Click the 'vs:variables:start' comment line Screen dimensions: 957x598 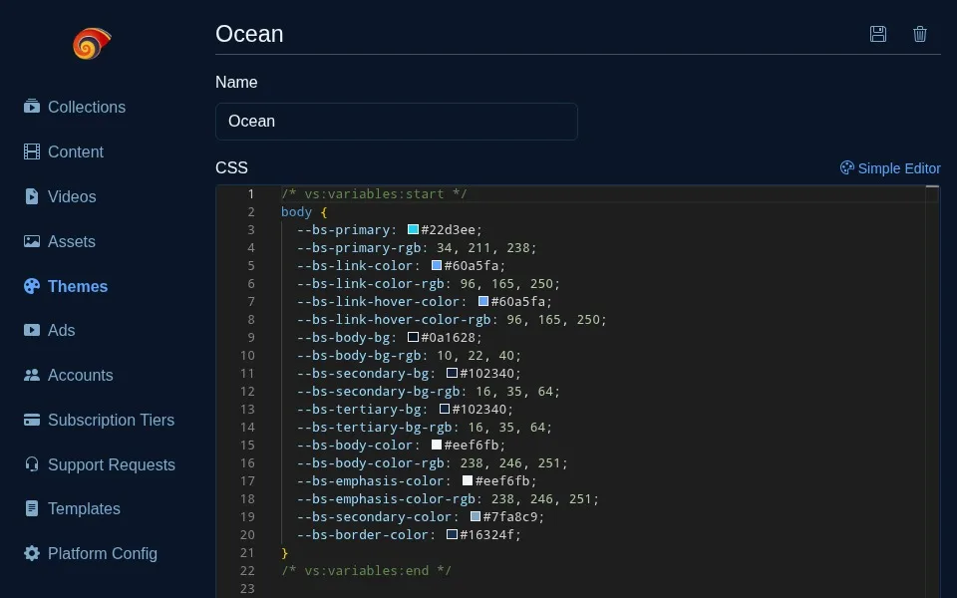[374, 194]
